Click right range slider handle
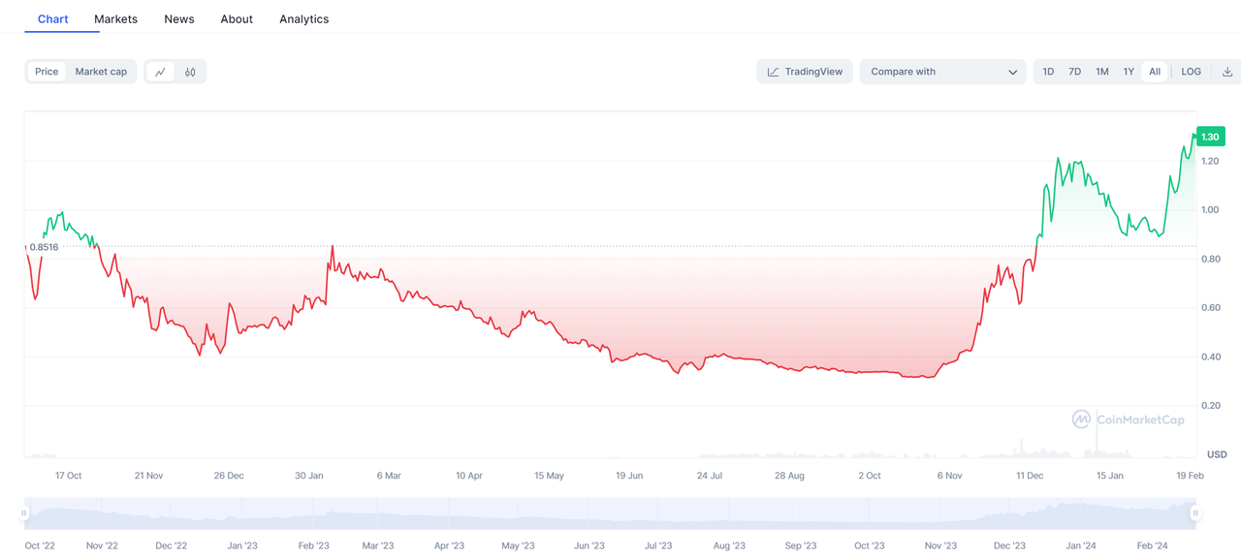The height and width of the screenshot is (559, 1241). click(1195, 513)
